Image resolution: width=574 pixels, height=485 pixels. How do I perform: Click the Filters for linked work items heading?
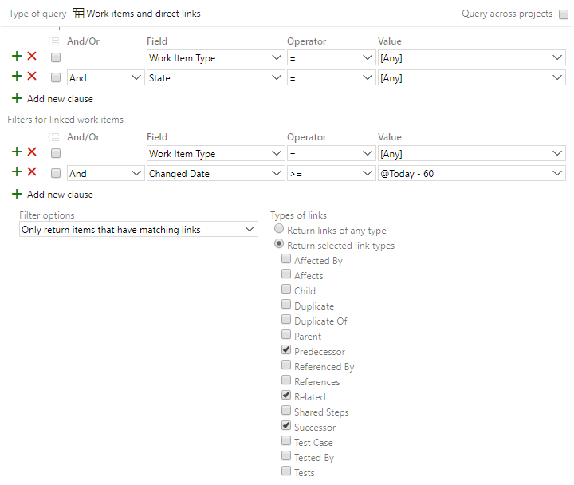[x=65, y=120]
